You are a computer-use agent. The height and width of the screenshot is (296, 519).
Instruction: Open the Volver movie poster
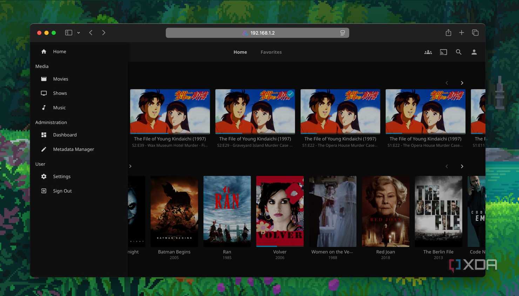(280, 211)
